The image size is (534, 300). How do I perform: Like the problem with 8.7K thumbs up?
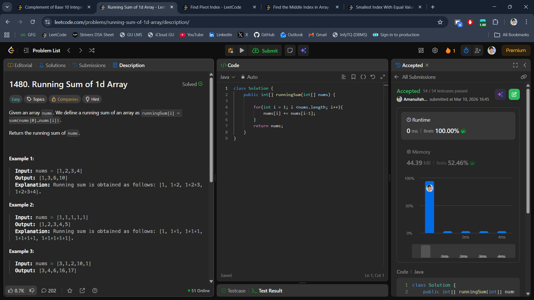tap(16, 291)
